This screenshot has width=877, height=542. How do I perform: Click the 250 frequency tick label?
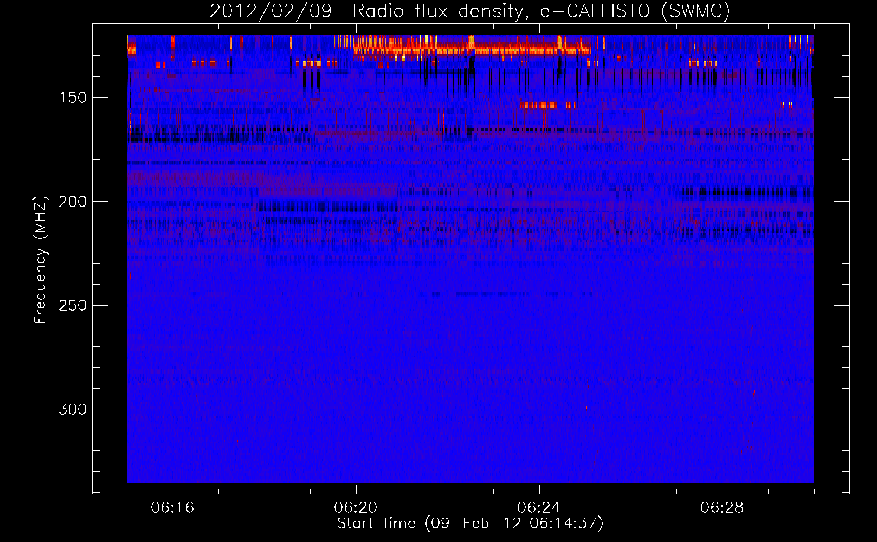pos(73,306)
